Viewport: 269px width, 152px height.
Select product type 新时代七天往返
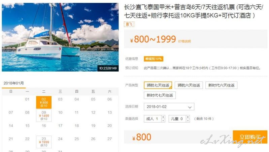tap(160, 95)
